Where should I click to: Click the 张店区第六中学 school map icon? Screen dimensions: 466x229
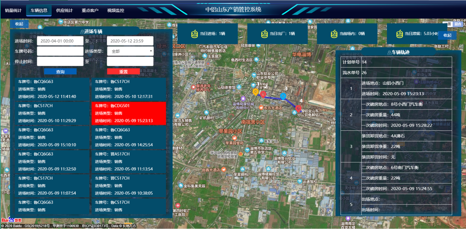click(x=61, y=22)
